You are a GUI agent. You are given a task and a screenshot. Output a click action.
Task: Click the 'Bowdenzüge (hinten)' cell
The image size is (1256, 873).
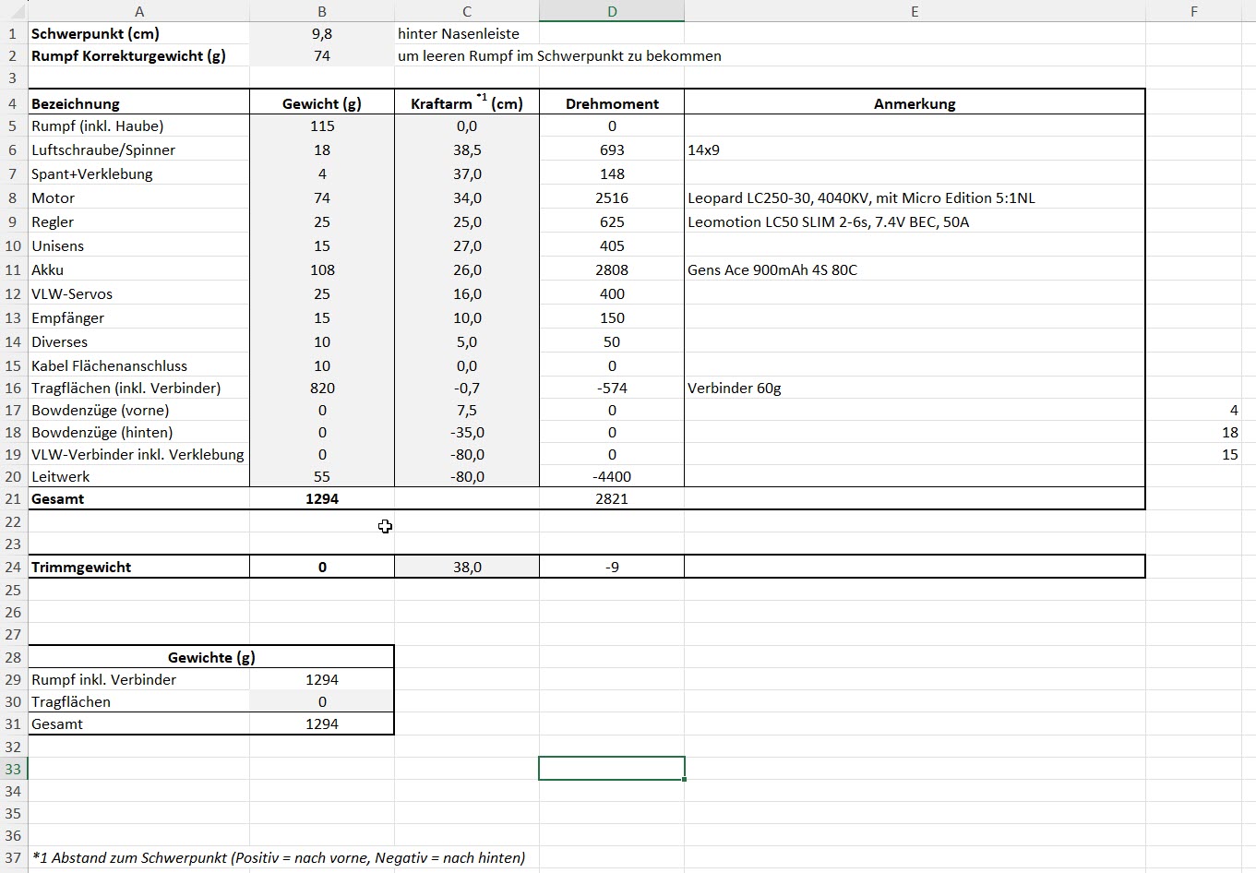(138, 432)
